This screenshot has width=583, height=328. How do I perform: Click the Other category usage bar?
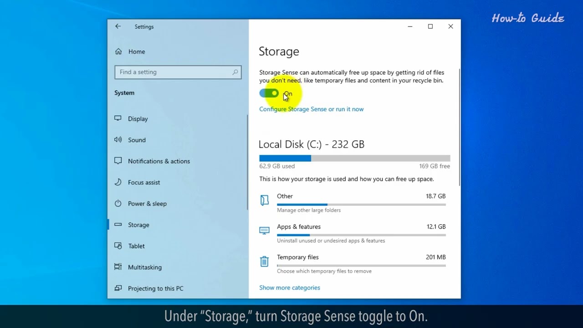pos(361,205)
